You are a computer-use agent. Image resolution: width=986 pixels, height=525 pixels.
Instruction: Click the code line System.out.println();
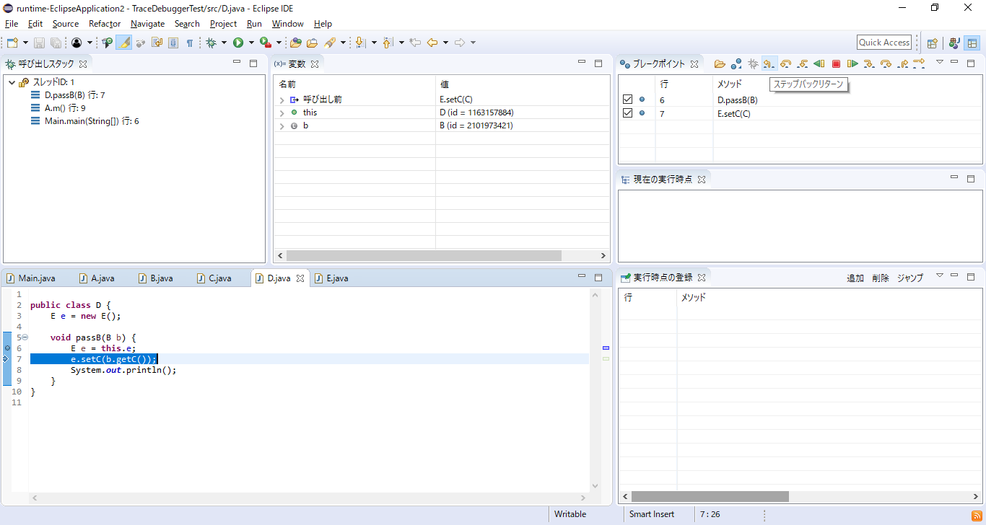(x=123, y=370)
